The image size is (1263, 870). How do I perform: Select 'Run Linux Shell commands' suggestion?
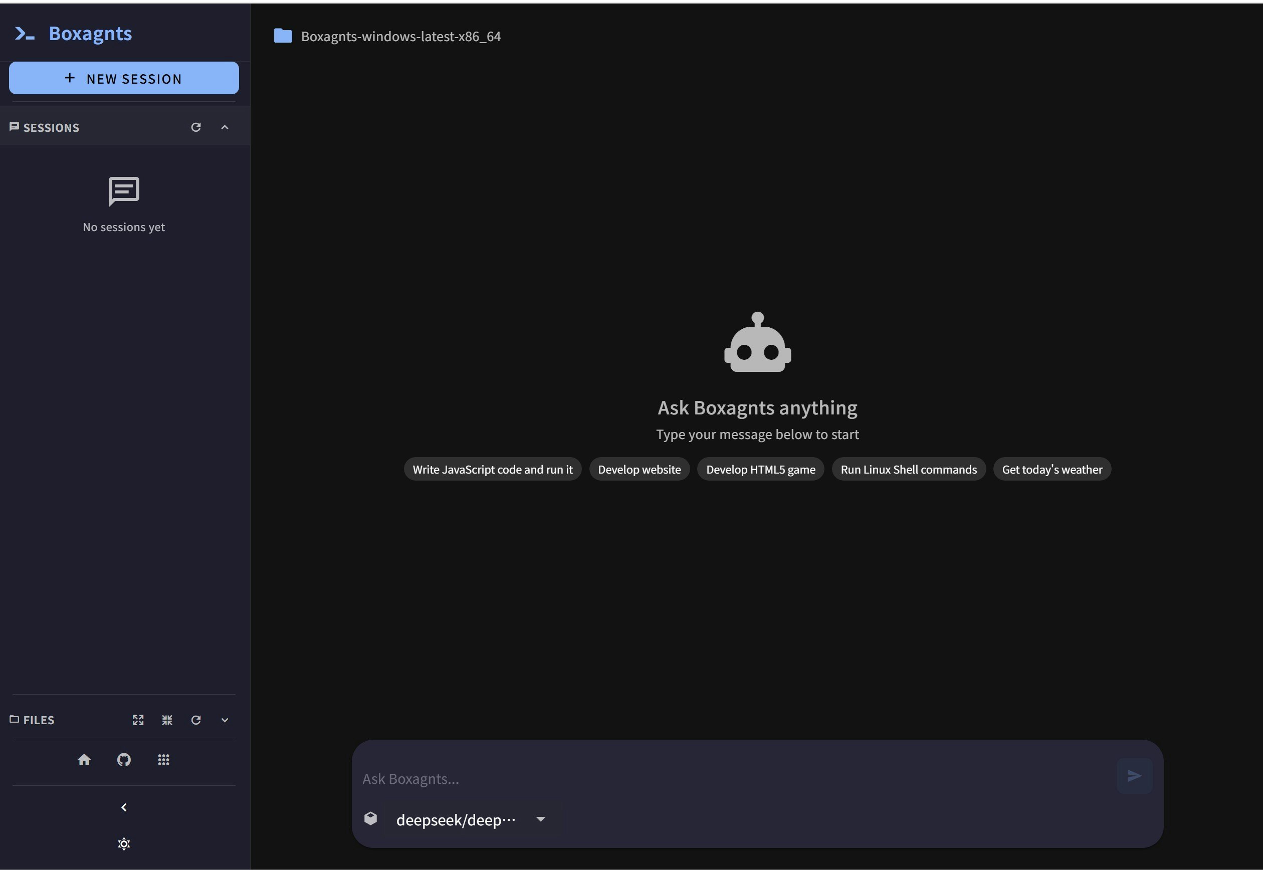click(909, 470)
